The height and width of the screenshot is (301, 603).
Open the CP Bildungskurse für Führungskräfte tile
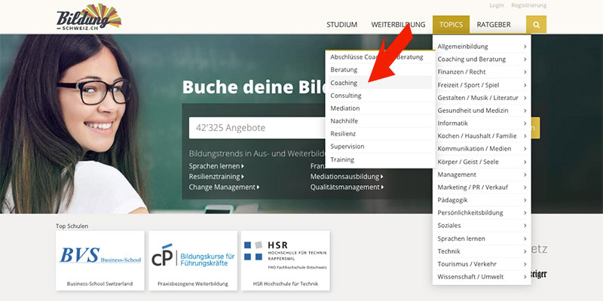[191, 254]
